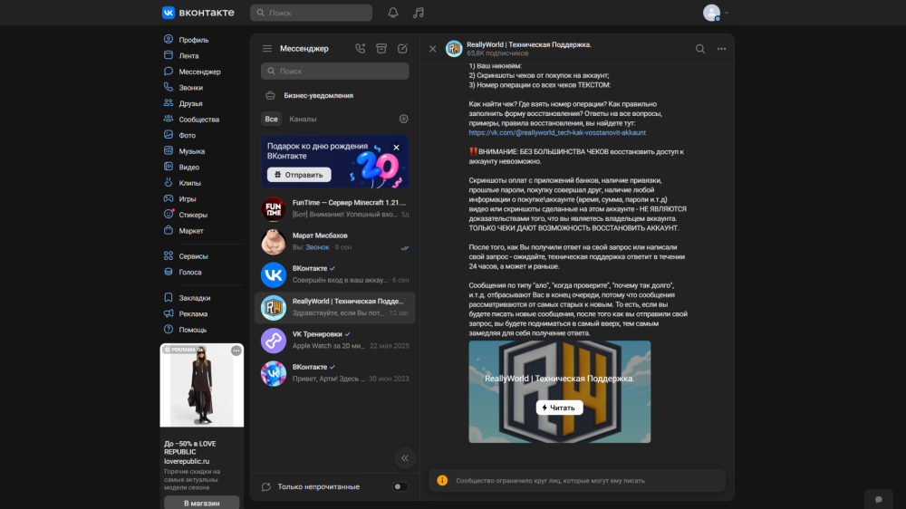
Task: Compose a new message pencil icon
Action: [x=403, y=49]
